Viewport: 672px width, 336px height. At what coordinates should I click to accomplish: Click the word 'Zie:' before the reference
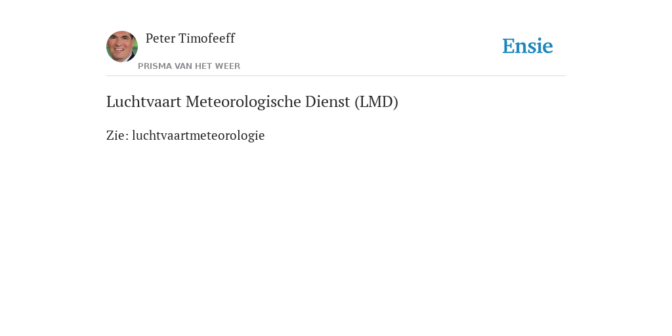click(x=117, y=135)
